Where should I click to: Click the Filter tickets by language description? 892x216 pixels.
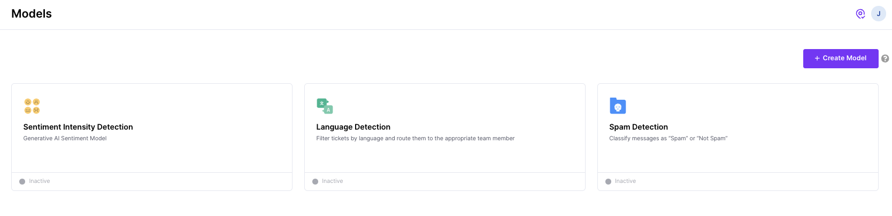point(416,138)
